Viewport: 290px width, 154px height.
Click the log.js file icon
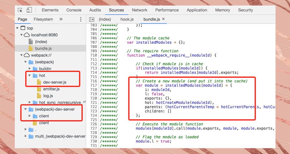[x=39, y=96]
